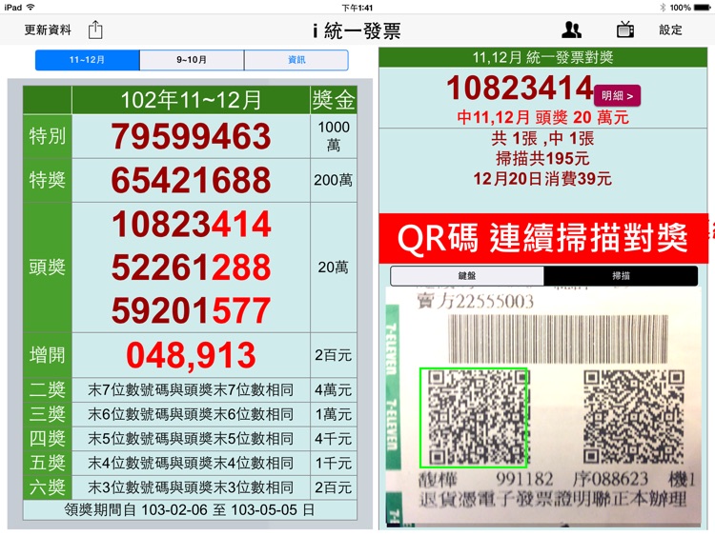The height and width of the screenshot is (536, 715).
Task: Tap the 二獎 row label
Action: 48,389
